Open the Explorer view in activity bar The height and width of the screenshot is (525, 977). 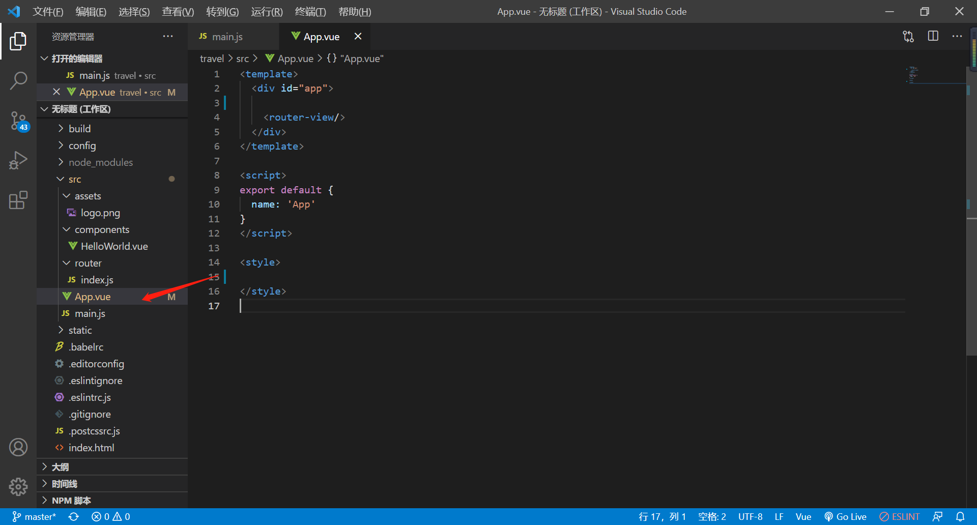pos(18,41)
